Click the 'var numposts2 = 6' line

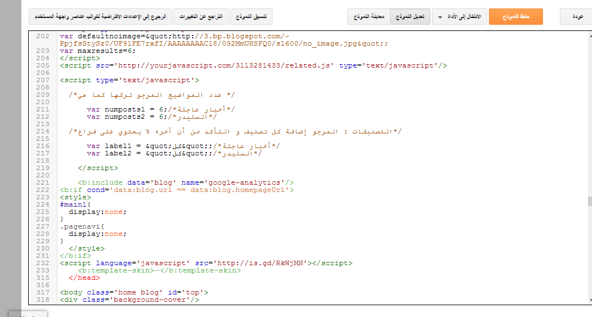[x=152, y=117]
